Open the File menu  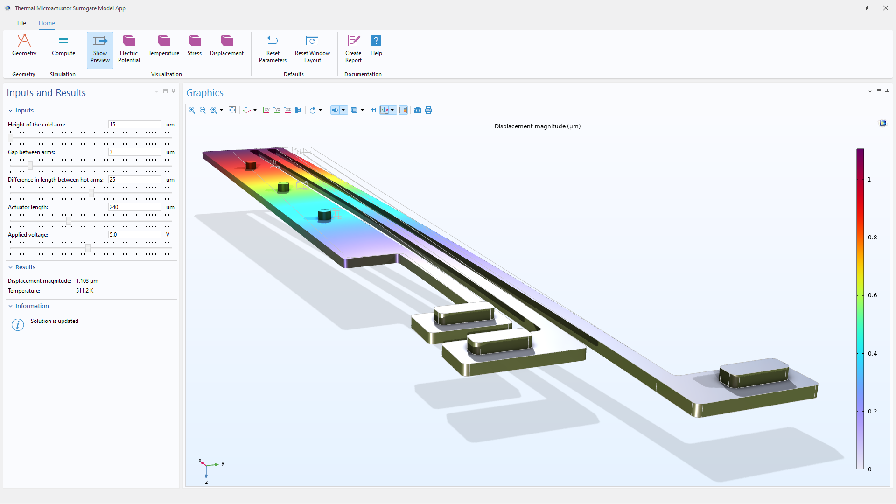[x=21, y=23]
